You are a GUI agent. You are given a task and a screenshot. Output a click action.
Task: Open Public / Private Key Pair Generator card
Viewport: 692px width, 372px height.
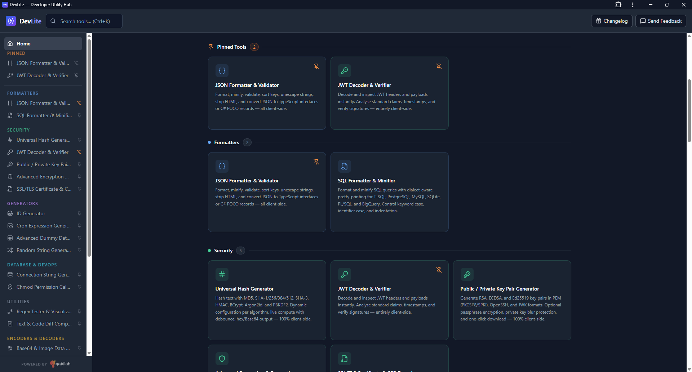(x=512, y=300)
